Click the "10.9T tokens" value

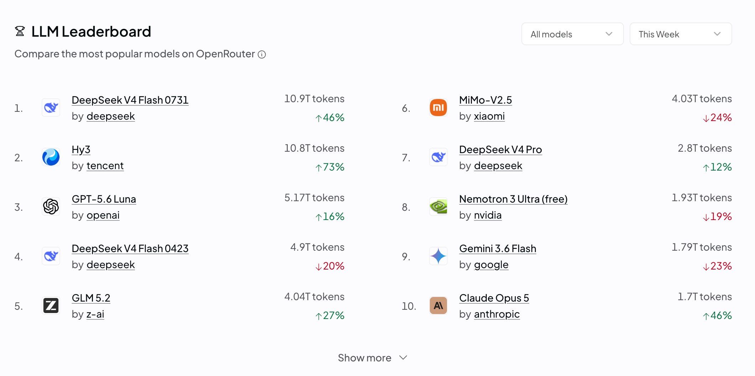pos(314,99)
